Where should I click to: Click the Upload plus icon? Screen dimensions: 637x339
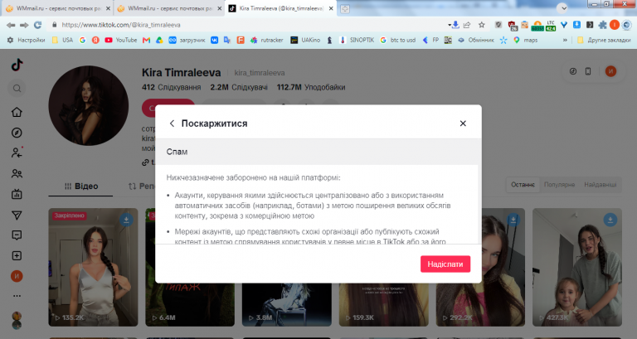point(17,256)
